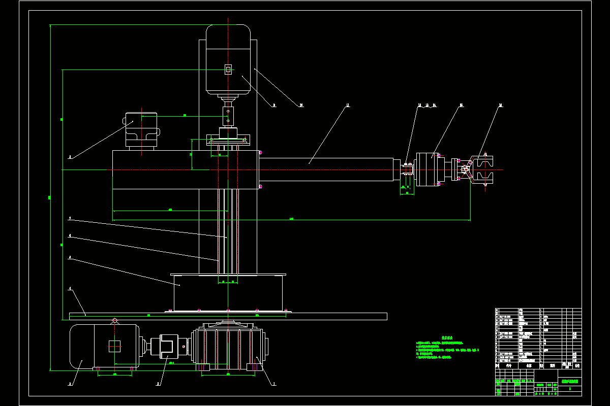Viewport: 610px width, 406px height.
Task: Click the jaw coupling between motor and reducer
Action: (168, 347)
